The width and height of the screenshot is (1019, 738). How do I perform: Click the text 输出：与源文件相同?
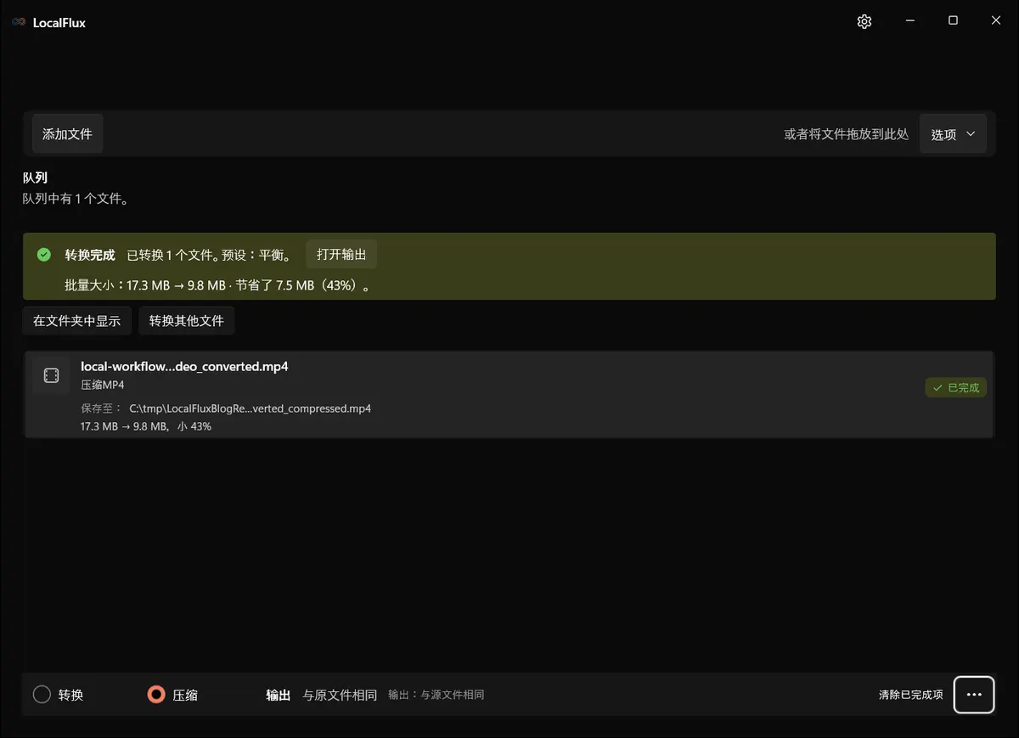[436, 695]
